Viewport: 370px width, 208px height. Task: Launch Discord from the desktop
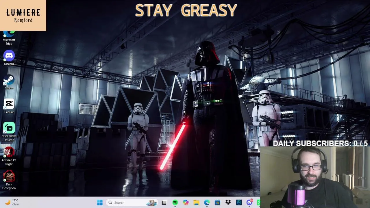[9, 58]
